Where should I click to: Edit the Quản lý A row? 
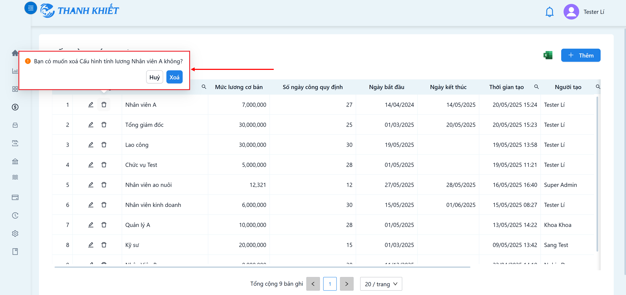[91, 225]
